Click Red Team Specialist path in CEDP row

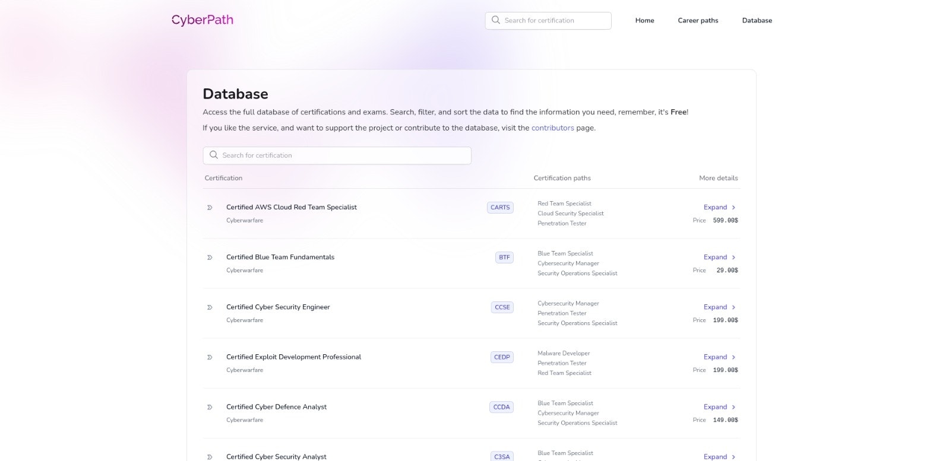click(x=564, y=373)
